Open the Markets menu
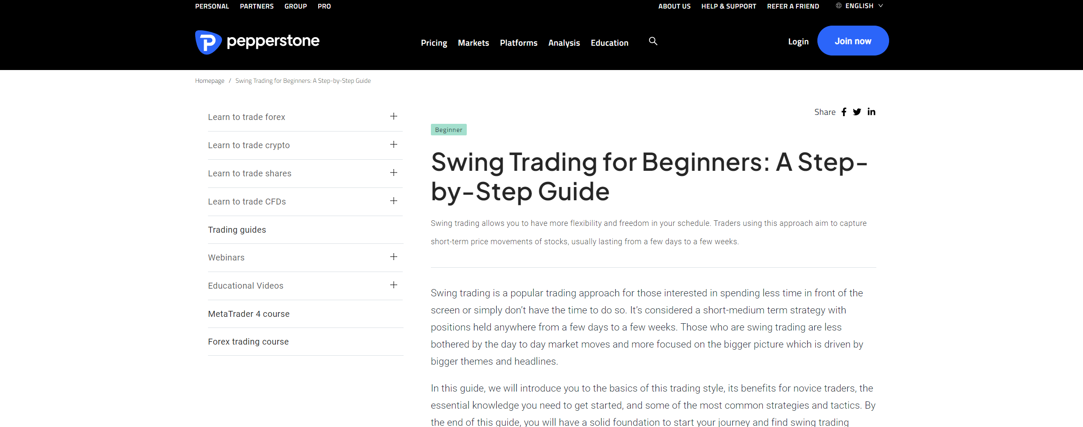The width and height of the screenshot is (1083, 427). coord(473,43)
